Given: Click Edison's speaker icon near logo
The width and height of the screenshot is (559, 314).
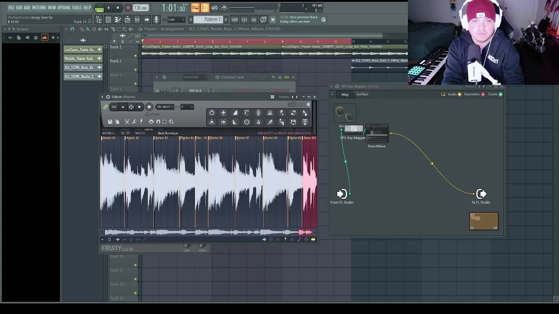Looking at the screenshot, I should click(308, 104).
